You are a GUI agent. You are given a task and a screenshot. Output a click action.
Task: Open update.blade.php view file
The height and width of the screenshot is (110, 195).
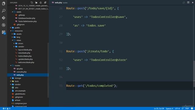coord(25,59)
